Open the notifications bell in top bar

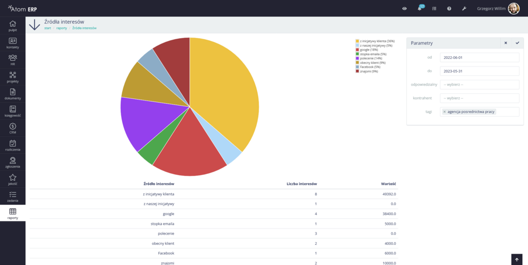click(x=420, y=9)
